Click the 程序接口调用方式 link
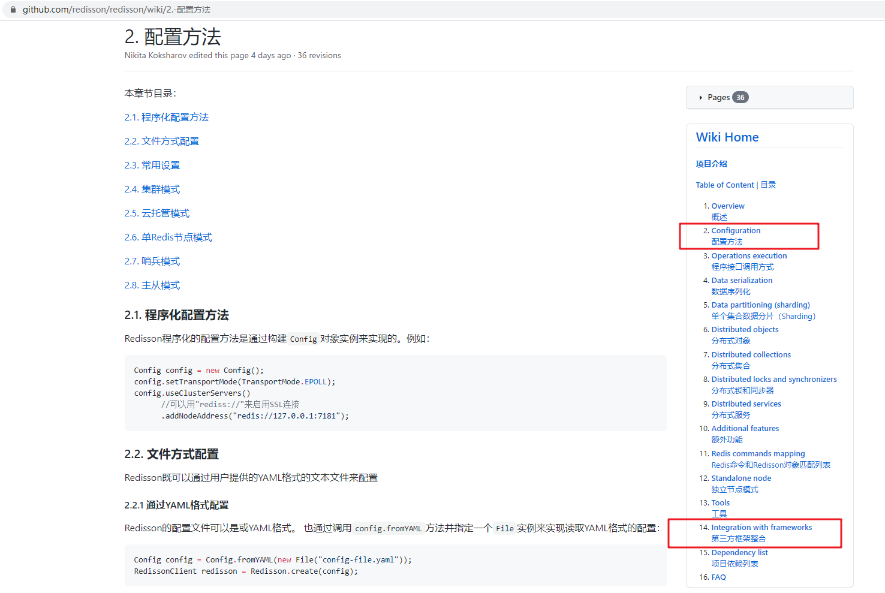Image resolution: width=885 pixels, height=593 pixels. pyautogui.click(x=743, y=267)
